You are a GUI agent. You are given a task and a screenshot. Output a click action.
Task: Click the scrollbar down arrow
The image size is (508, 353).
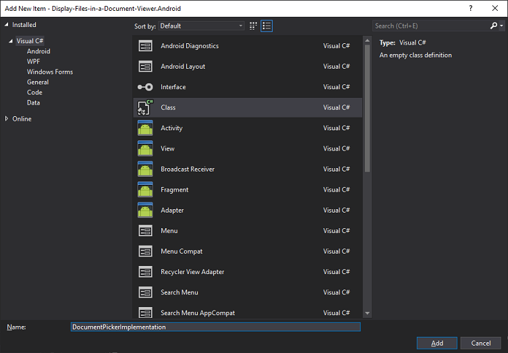[367, 313]
